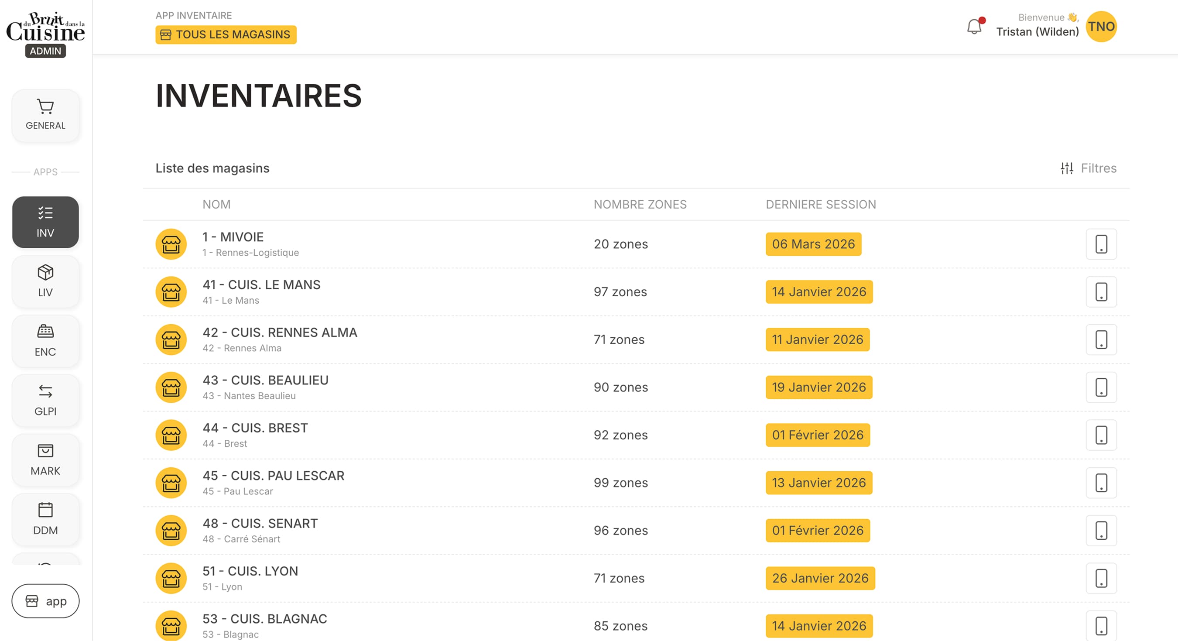Open the MARK marketing app
The width and height of the screenshot is (1178, 641).
[x=45, y=460]
